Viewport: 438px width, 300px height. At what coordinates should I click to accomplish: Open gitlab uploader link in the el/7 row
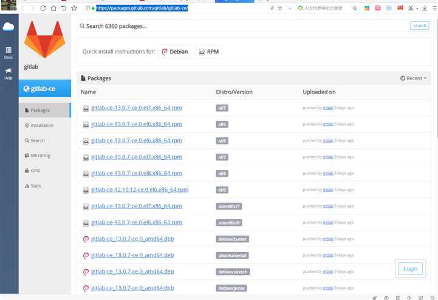[328, 108]
